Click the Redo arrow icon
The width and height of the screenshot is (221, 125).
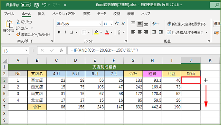pyautogui.click(x=55, y=5)
